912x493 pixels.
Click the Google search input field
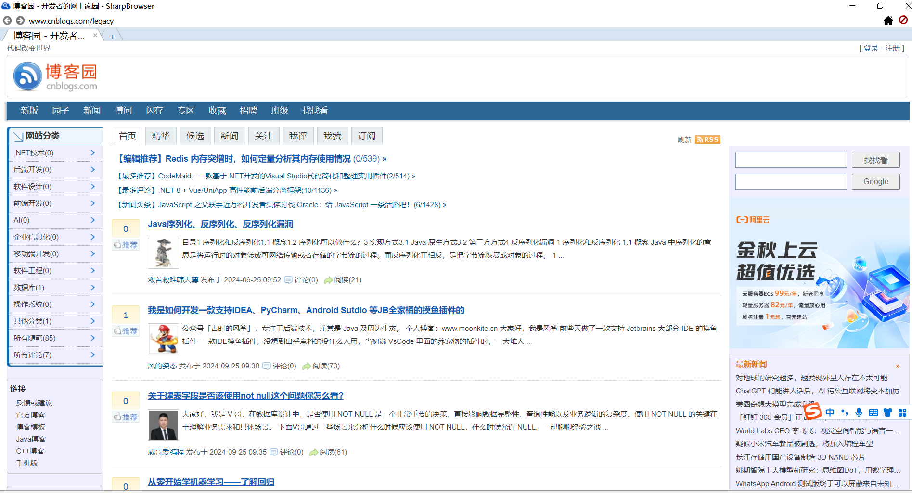click(x=791, y=181)
